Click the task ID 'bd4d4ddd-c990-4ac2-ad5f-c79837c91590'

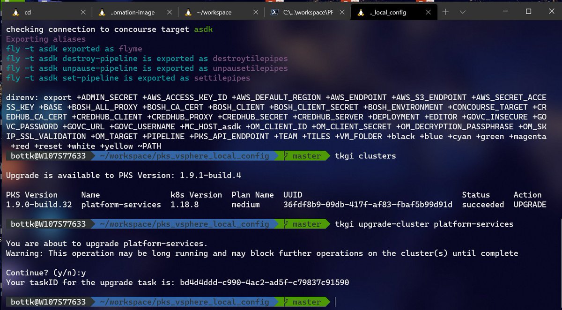pyautogui.click(x=265, y=282)
